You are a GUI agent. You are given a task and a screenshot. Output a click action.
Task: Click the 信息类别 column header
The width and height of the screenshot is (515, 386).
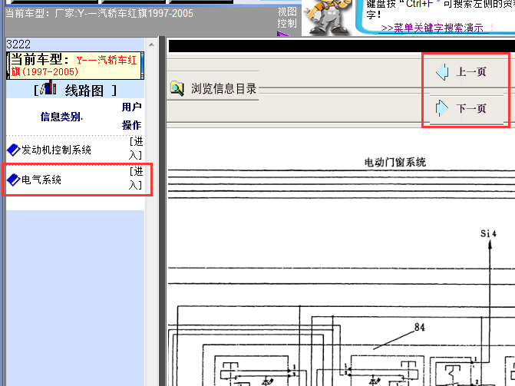(61, 117)
